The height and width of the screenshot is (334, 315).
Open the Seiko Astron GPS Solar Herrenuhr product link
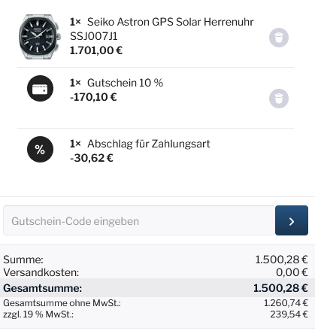pos(162,29)
